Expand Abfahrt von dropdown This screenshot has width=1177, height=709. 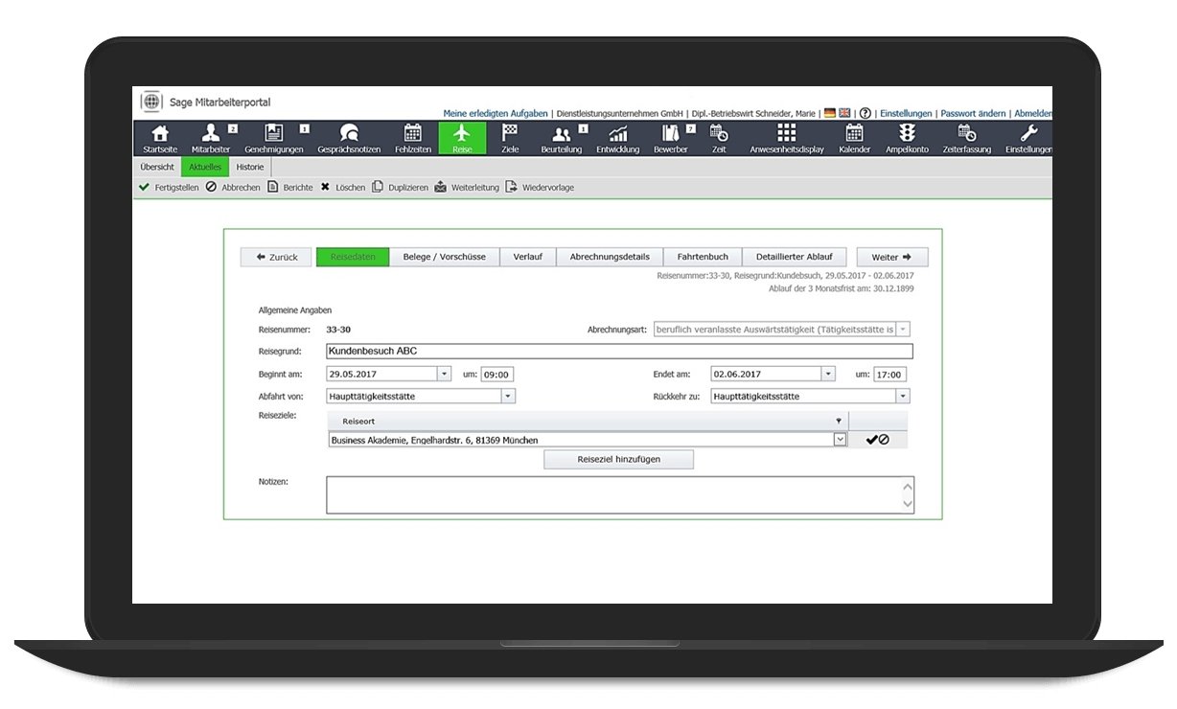coord(508,396)
